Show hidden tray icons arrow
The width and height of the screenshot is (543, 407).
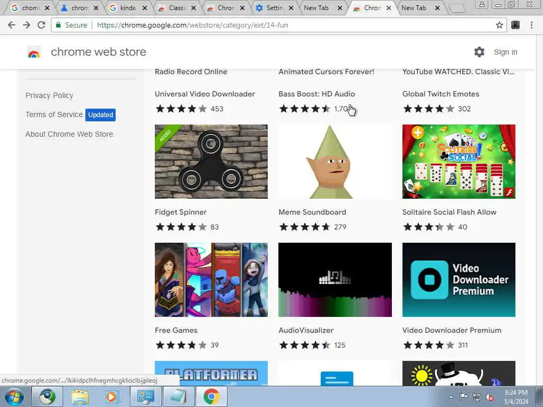(451, 397)
